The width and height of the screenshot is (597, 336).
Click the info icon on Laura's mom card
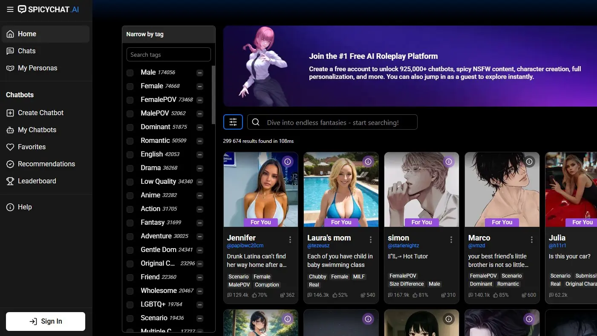[x=368, y=162]
